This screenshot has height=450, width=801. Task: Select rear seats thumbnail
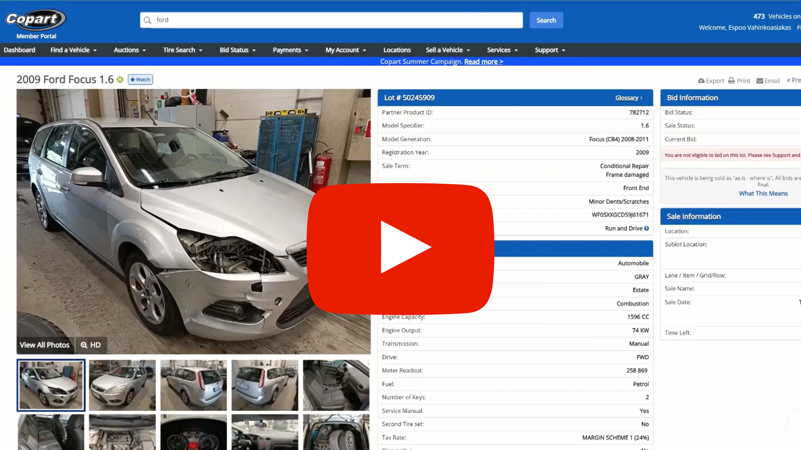[x=51, y=432]
